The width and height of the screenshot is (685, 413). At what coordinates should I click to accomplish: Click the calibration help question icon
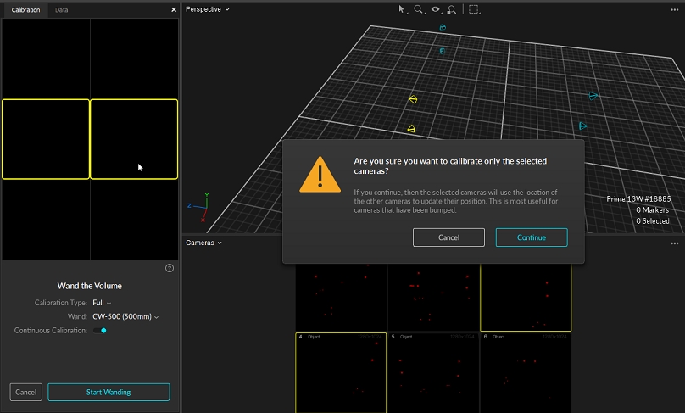169,268
